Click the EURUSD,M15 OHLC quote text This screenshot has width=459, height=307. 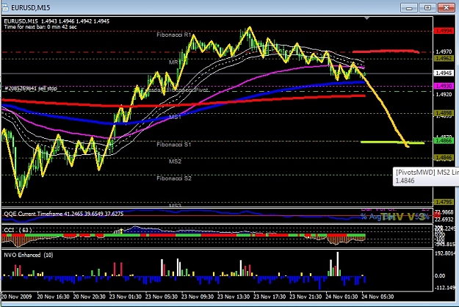click(57, 21)
